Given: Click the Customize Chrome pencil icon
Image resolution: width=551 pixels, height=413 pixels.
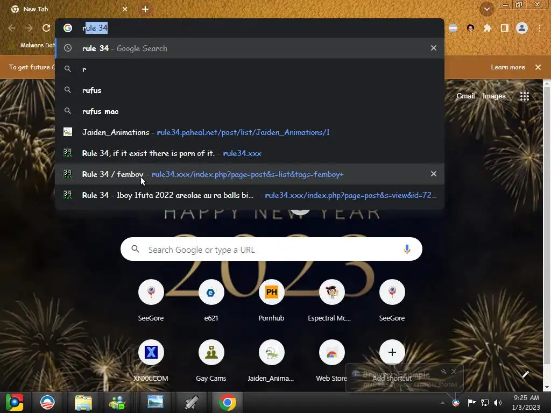Looking at the screenshot, I should [525, 375].
